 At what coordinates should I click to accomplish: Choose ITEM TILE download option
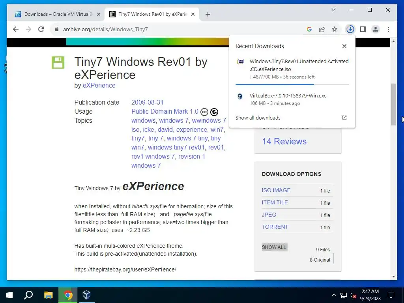(x=275, y=202)
